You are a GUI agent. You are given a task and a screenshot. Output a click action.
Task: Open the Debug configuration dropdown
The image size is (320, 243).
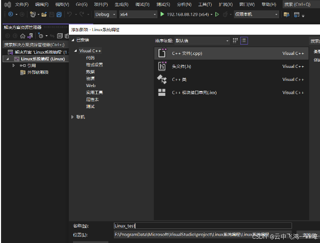pos(105,15)
